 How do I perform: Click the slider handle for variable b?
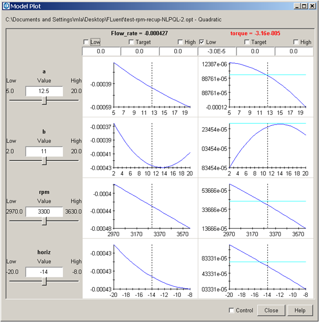click(44, 161)
